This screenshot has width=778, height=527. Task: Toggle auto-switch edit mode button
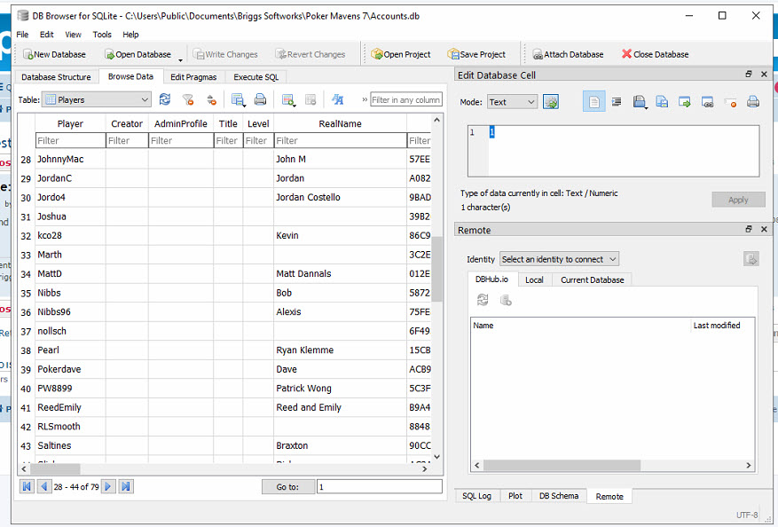[551, 102]
